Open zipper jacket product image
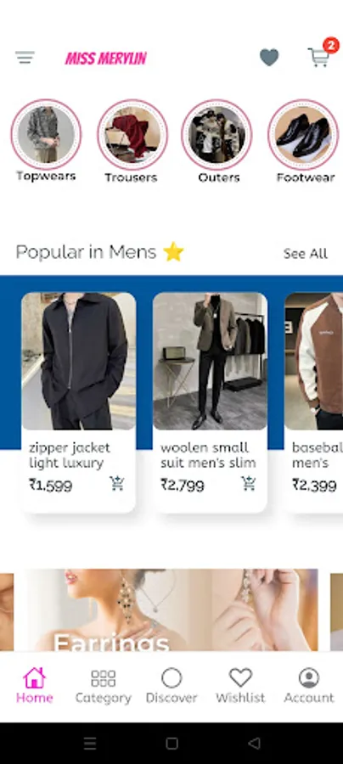 point(78,361)
